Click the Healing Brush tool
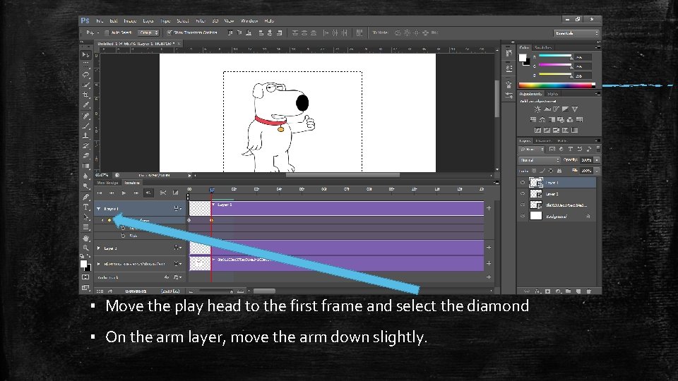Viewport: 678px width, 381px height. click(85, 115)
